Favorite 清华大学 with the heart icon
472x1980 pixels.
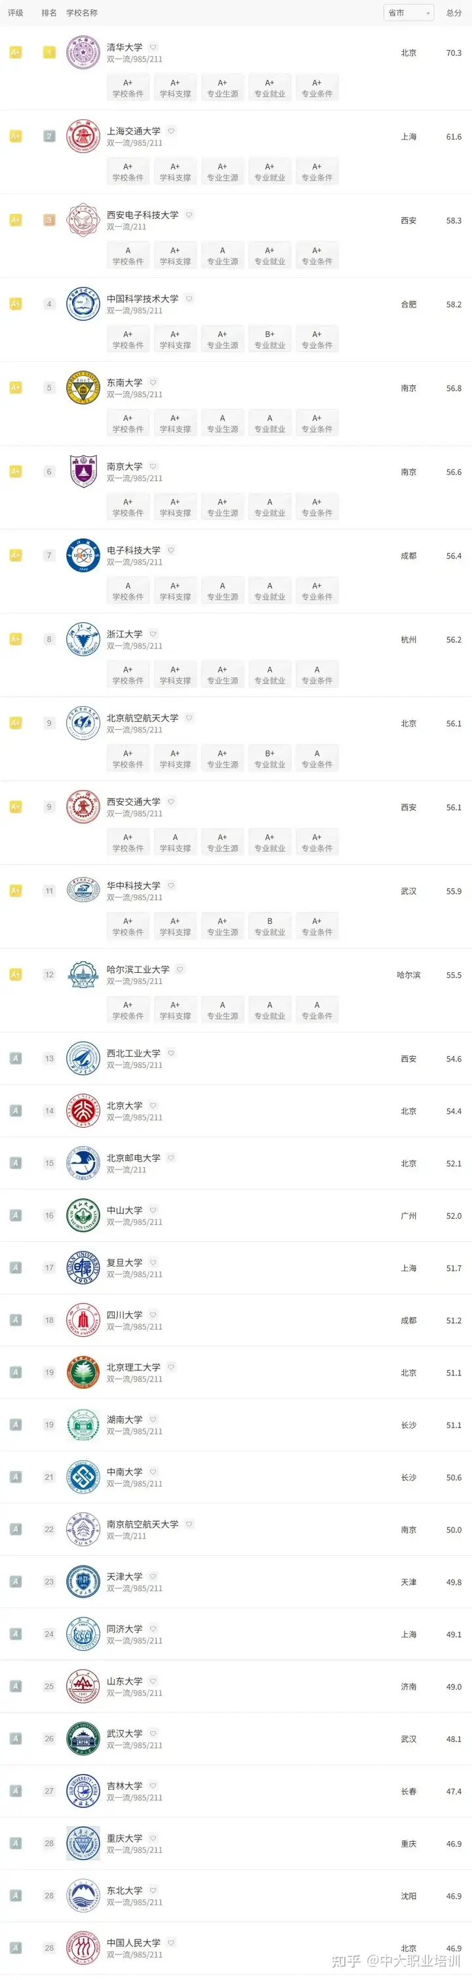tap(153, 47)
